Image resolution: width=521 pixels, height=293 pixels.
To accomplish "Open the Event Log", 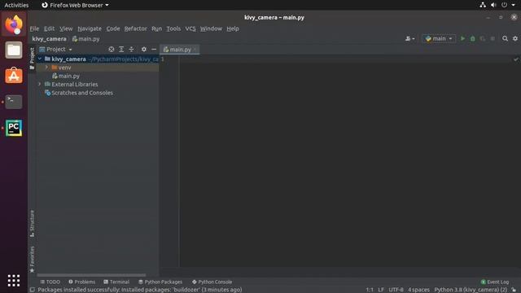I will point(495,282).
